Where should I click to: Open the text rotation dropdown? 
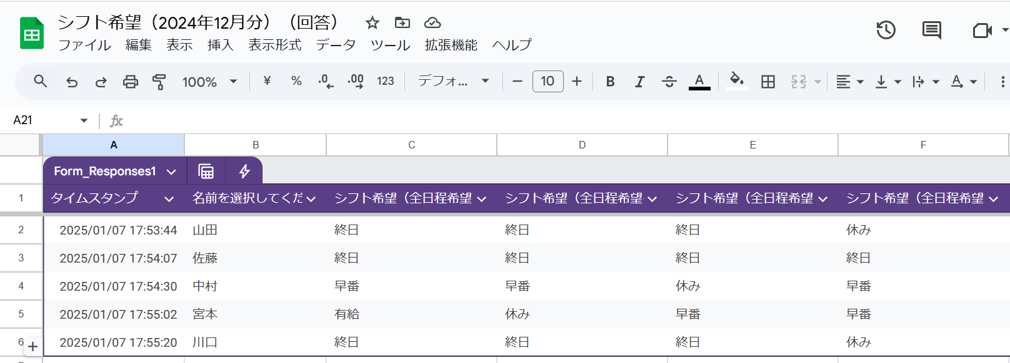click(964, 82)
